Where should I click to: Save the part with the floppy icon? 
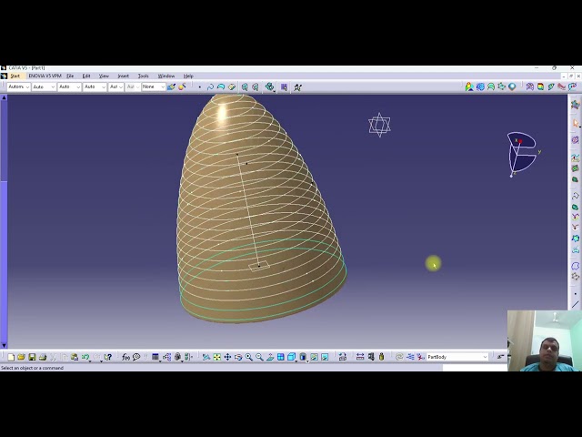click(32, 357)
